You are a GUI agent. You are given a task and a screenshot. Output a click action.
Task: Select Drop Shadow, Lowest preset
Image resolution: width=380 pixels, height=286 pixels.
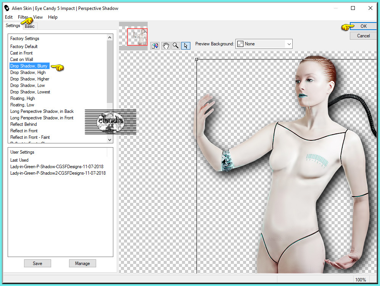pyautogui.click(x=30, y=92)
